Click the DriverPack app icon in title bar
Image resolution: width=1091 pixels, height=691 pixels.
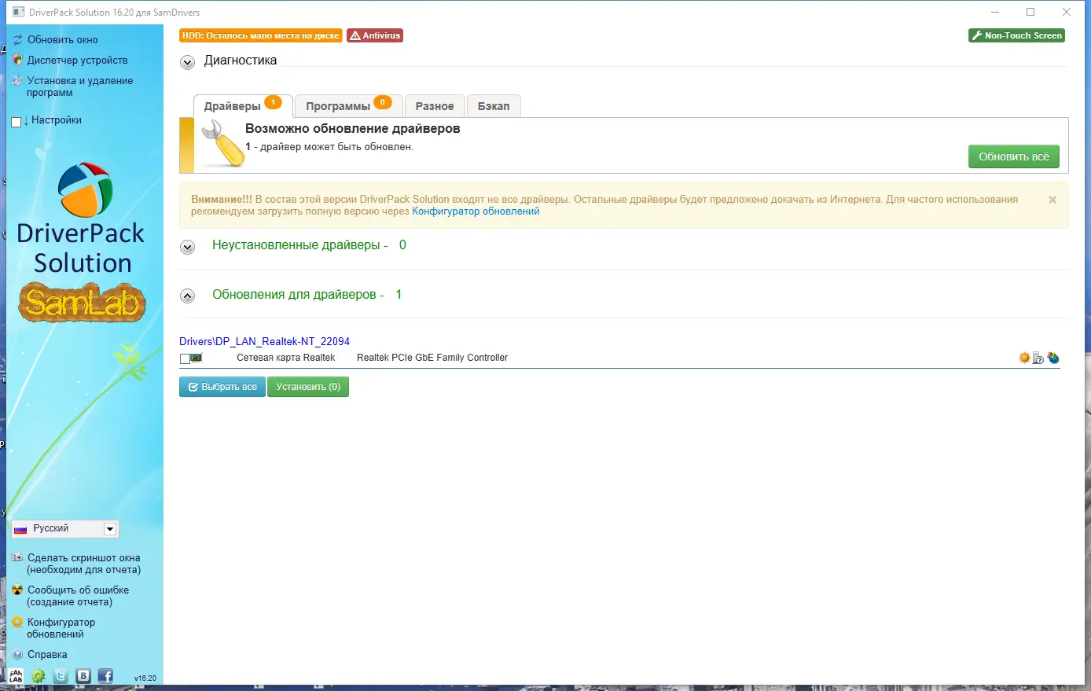click(18, 12)
